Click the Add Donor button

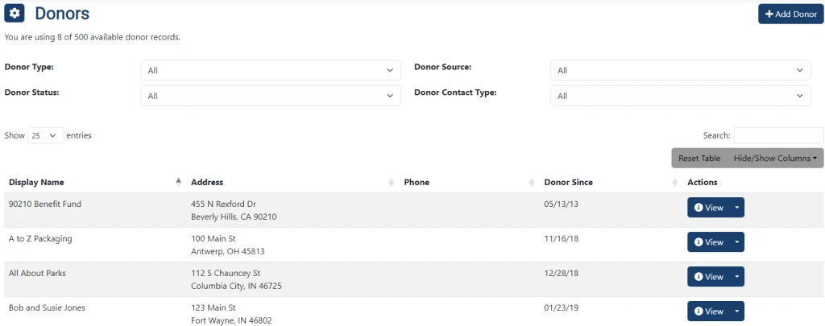pyautogui.click(x=790, y=14)
